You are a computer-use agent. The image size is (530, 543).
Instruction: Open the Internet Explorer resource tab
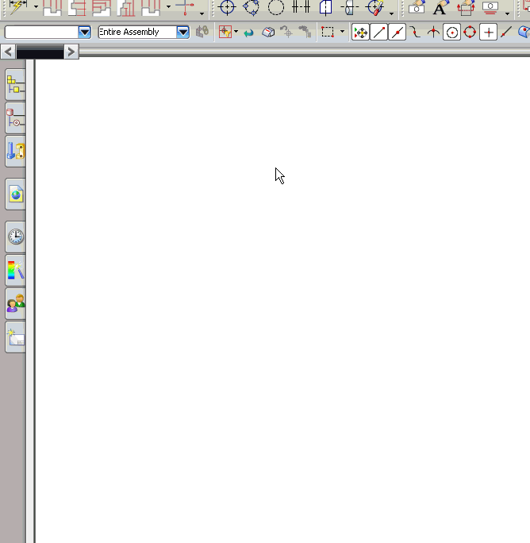pos(16,194)
